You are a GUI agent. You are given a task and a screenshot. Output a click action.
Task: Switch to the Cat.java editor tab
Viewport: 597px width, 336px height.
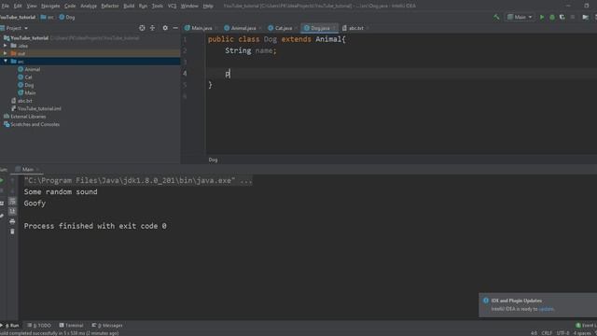tap(283, 28)
